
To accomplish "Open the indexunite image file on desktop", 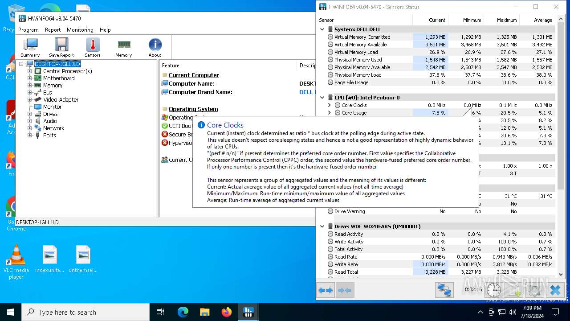I will [x=50, y=259].
